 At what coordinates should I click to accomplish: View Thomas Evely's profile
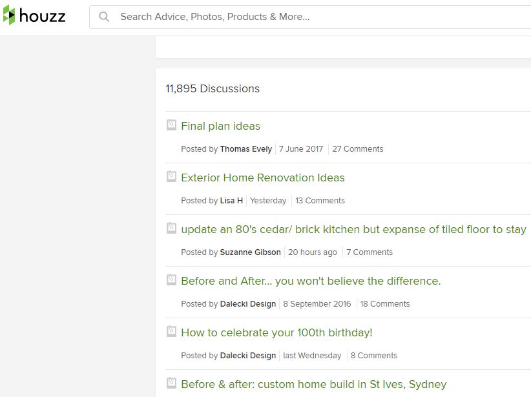(x=245, y=149)
